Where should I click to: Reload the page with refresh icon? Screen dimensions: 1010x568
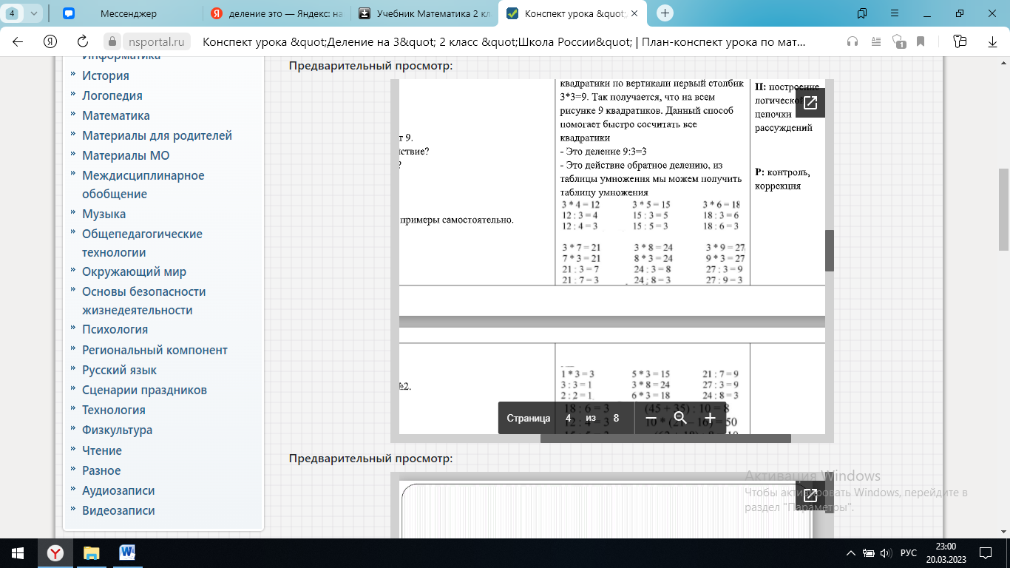tap(83, 41)
